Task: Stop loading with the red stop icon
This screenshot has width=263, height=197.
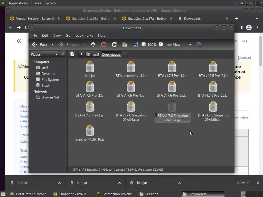Action: coord(104,45)
